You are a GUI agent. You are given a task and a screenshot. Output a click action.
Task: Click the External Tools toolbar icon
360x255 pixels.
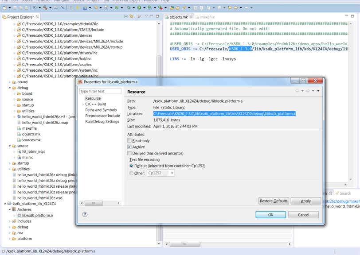pos(160,8)
